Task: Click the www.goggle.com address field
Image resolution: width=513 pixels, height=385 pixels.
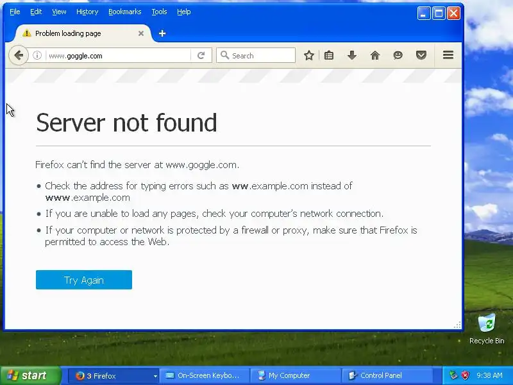Action: tap(118, 56)
